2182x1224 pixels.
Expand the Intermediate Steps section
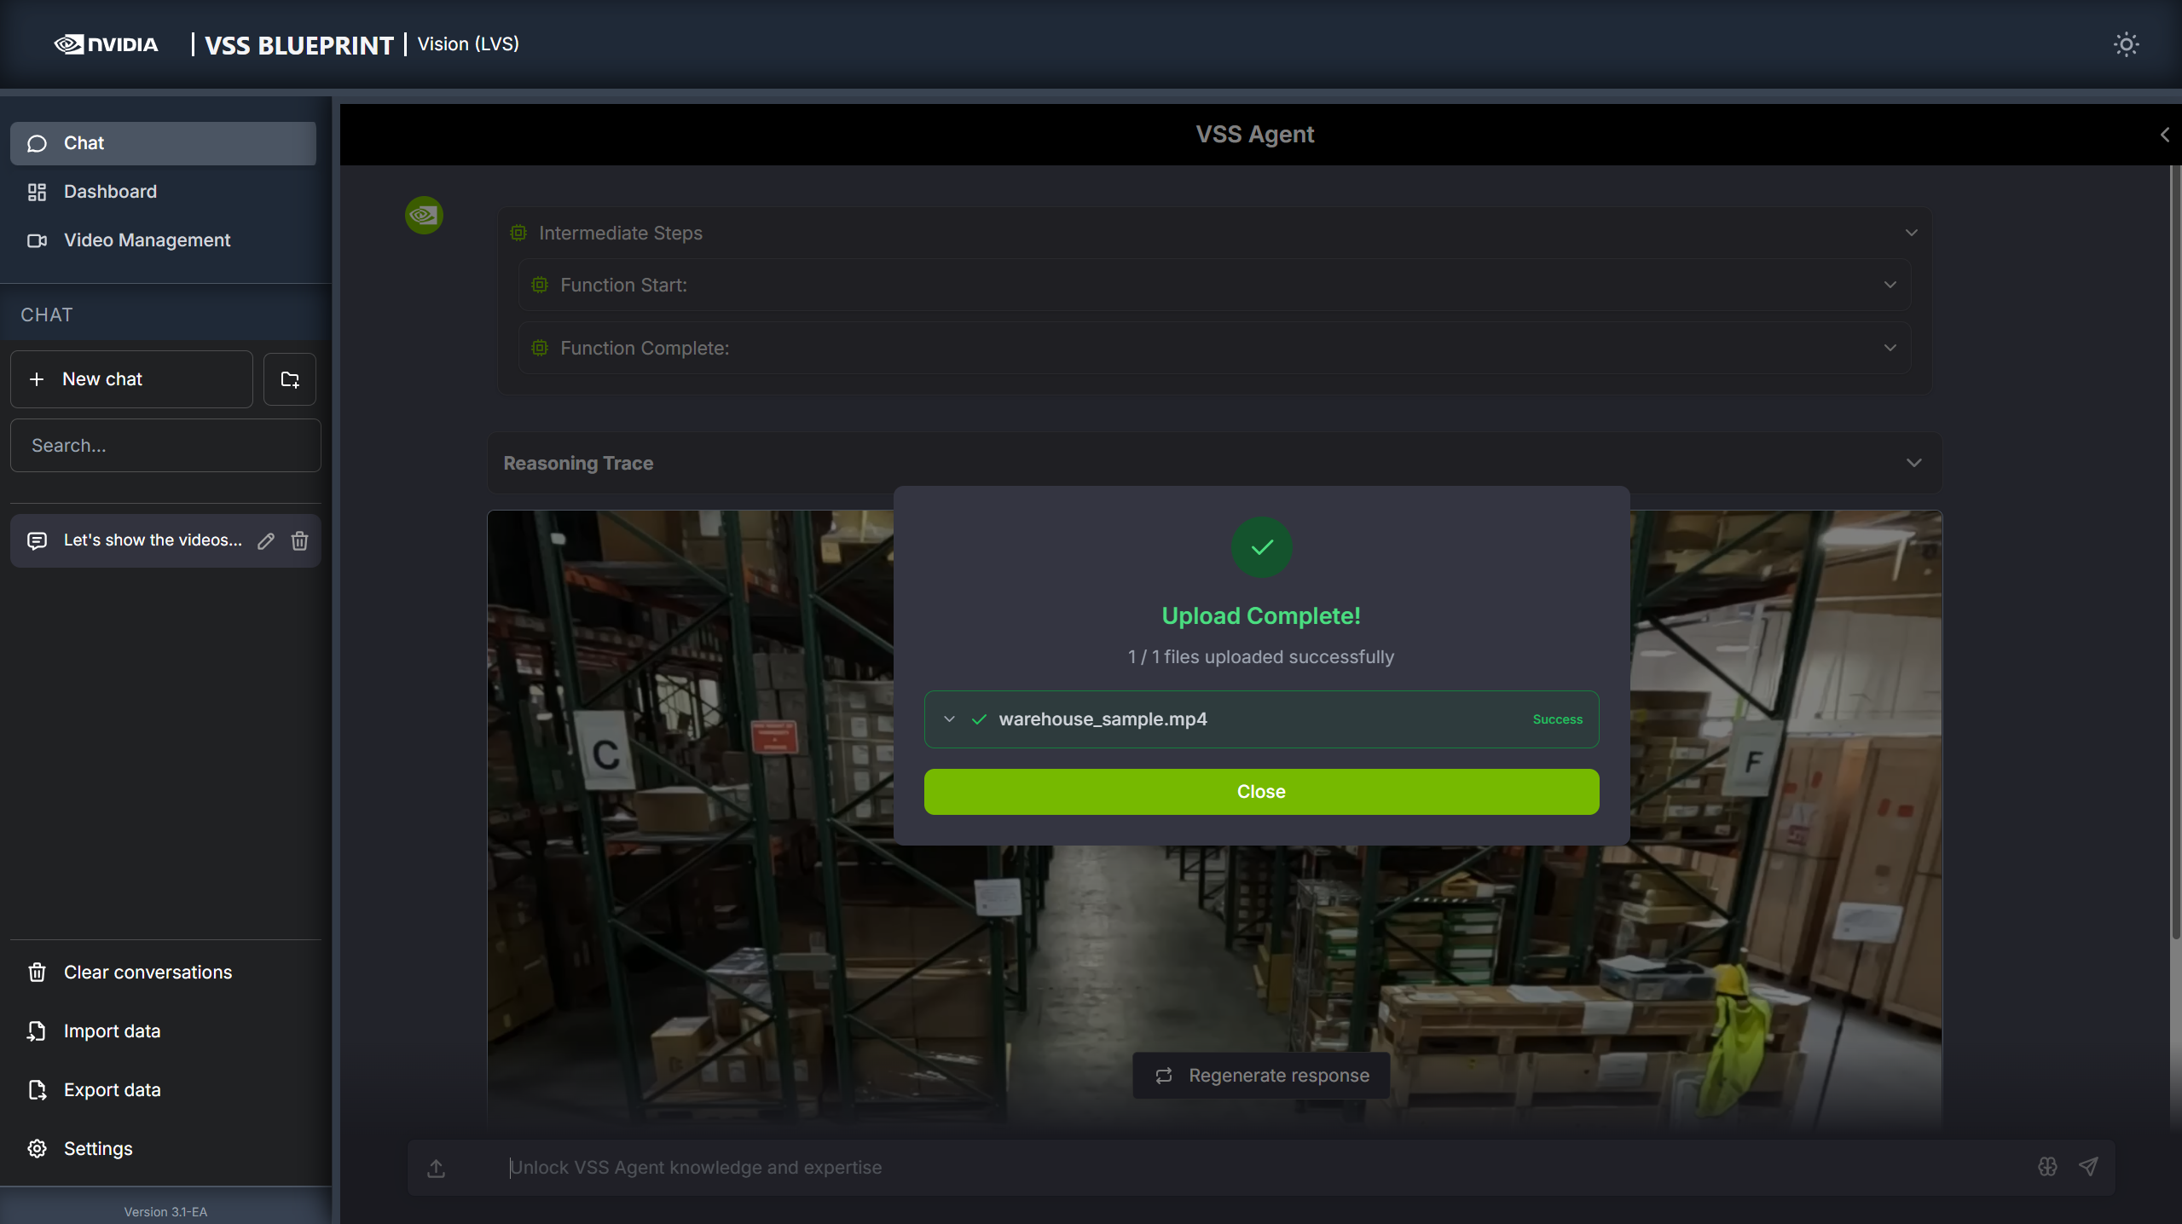[1911, 233]
